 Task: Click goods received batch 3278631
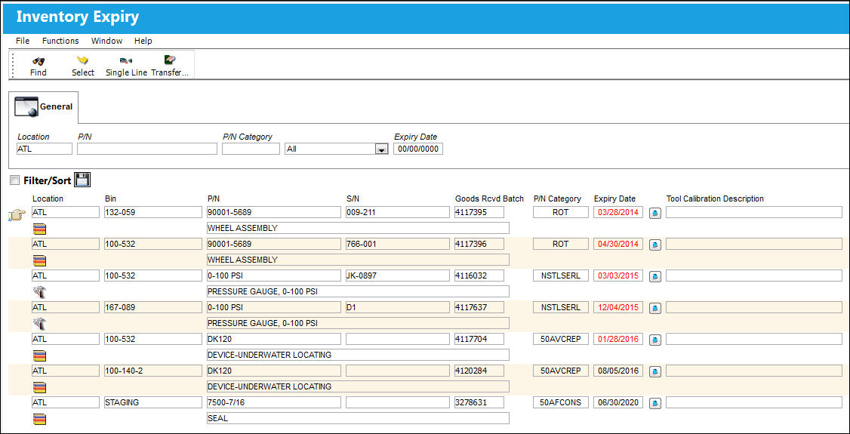(480, 402)
